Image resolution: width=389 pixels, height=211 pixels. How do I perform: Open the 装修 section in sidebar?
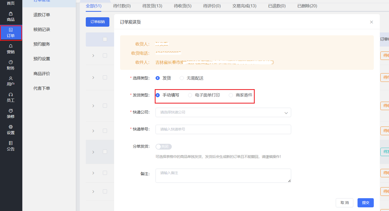point(11,113)
